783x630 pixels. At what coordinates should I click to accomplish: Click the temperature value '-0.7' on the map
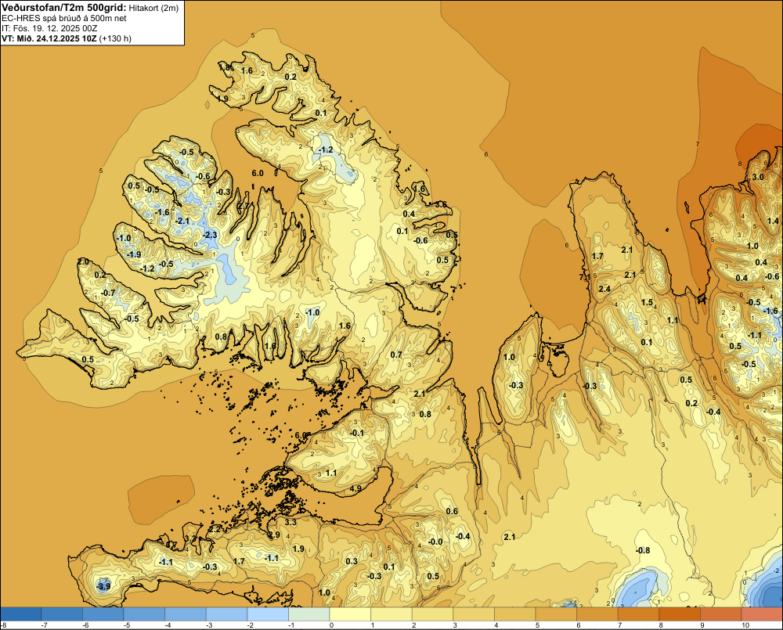pos(108,293)
